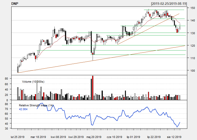197x140 pixels.
Task: Click the 110 price axis label
Action: pos(193,58)
